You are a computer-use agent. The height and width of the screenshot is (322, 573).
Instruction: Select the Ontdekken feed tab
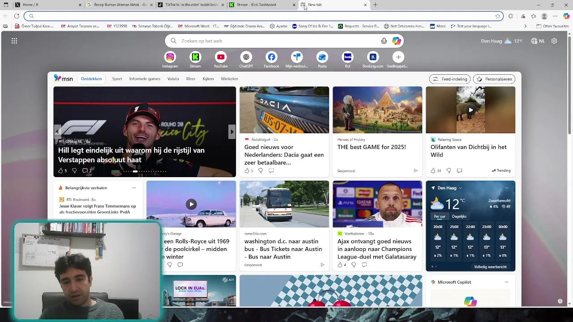(x=91, y=79)
